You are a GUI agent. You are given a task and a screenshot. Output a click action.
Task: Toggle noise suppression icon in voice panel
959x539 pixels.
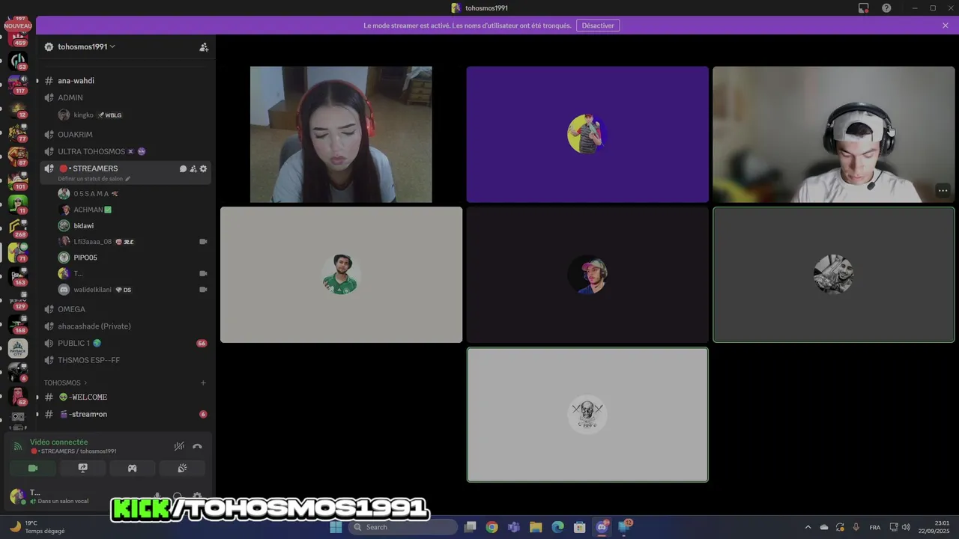click(179, 446)
